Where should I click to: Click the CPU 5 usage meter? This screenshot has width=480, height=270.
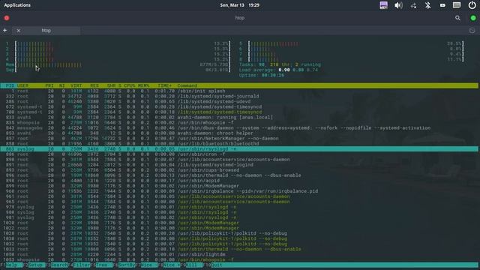352,43
